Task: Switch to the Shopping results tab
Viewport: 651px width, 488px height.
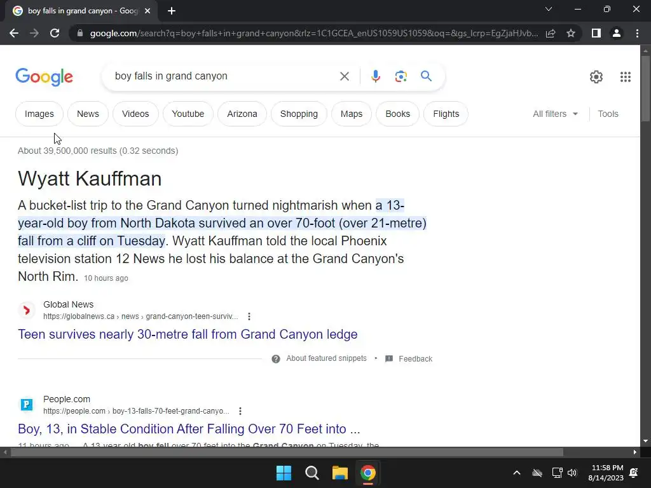Action: pyautogui.click(x=299, y=114)
